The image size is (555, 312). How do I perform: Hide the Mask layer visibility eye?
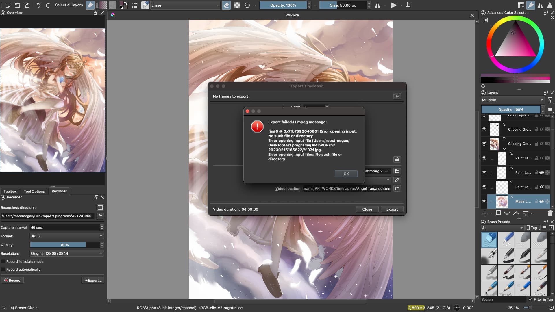pos(484,201)
